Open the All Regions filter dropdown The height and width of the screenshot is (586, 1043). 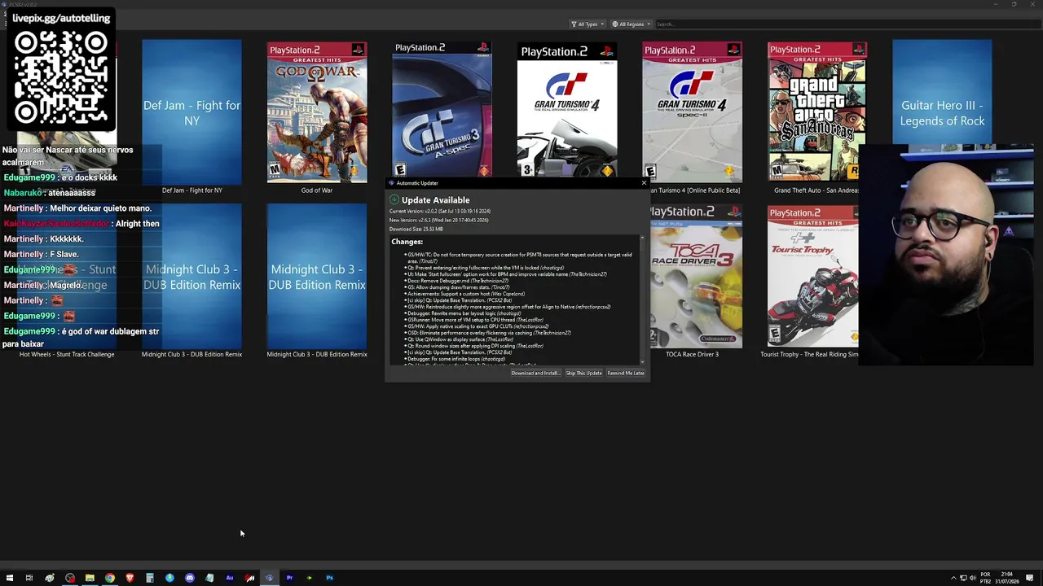coord(632,24)
